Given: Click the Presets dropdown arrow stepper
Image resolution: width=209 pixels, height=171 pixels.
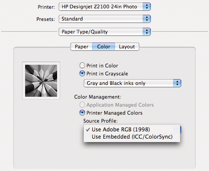Looking at the screenshot, I should click(147, 19).
